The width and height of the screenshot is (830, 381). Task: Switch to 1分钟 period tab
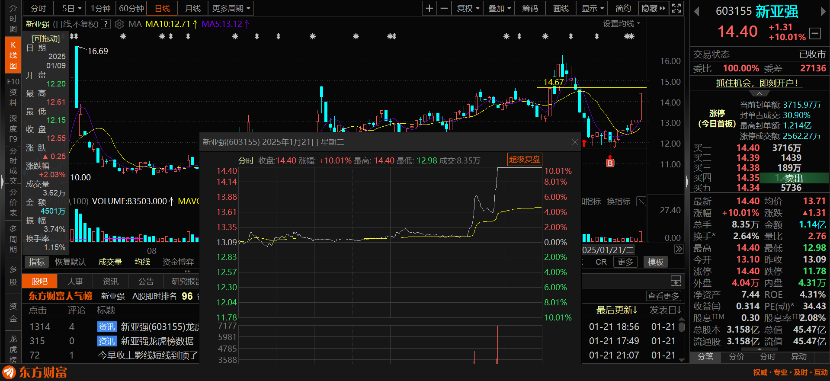click(x=100, y=8)
